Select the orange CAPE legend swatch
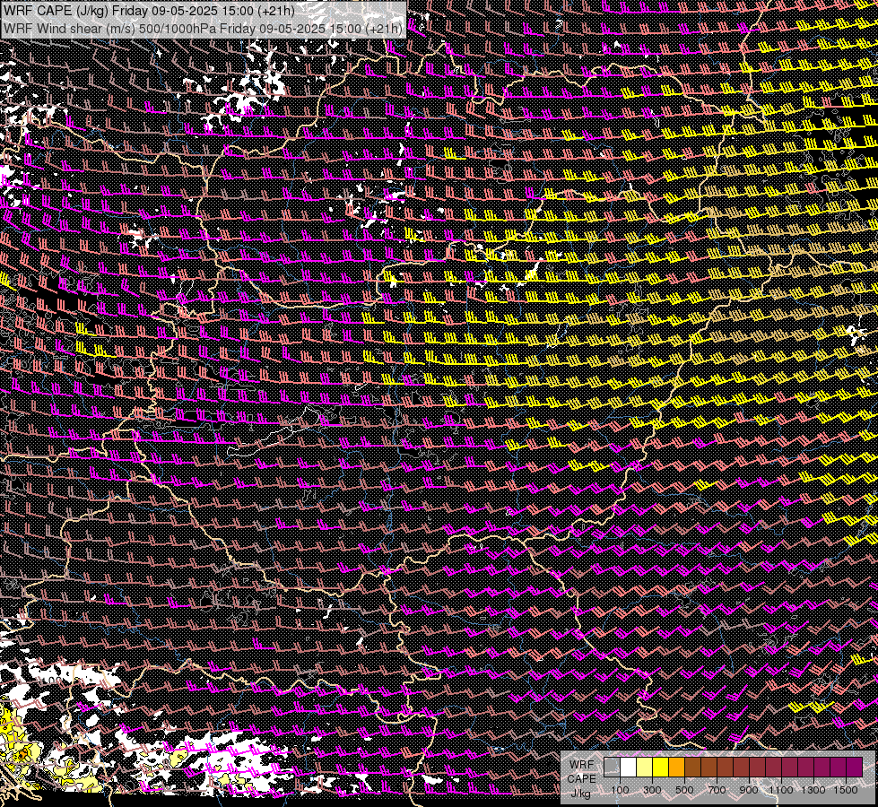The width and height of the screenshot is (878, 807). (x=676, y=768)
